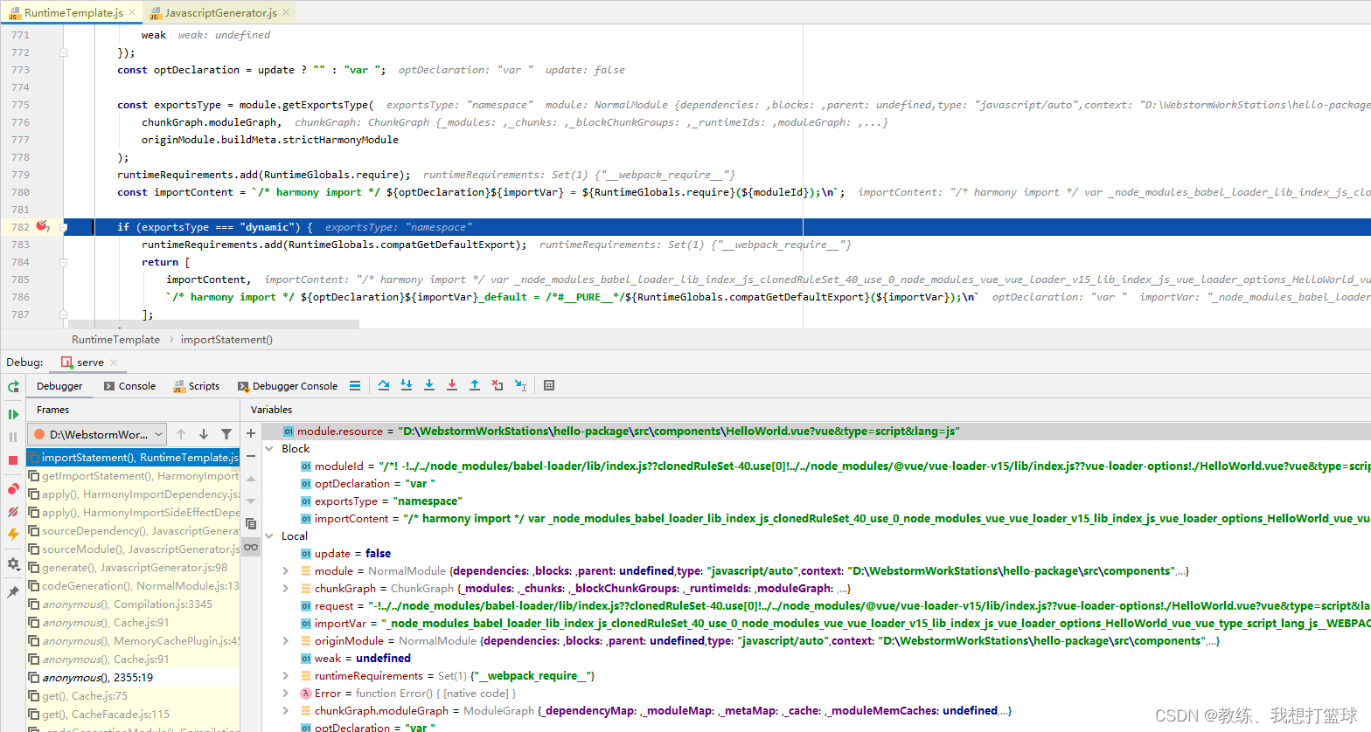
Task: Pause the running program
Action: pos(13,437)
